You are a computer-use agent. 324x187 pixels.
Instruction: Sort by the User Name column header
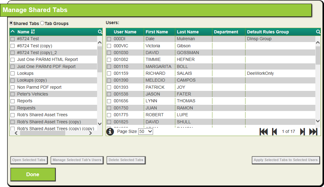125,32
